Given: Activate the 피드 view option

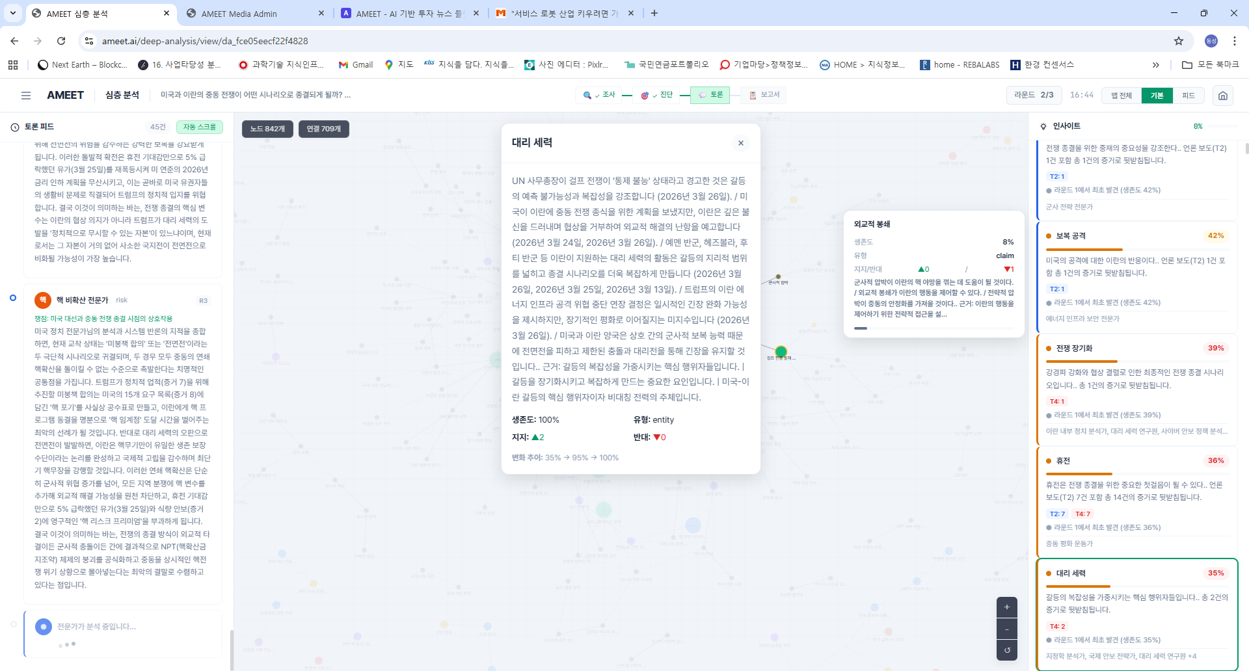Looking at the screenshot, I should click(1189, 95).
